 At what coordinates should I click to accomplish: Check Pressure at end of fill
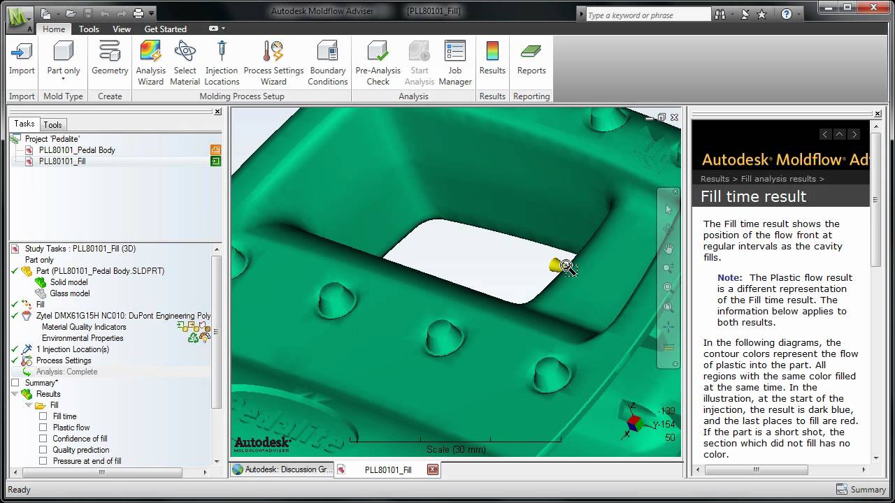point(43,461)
